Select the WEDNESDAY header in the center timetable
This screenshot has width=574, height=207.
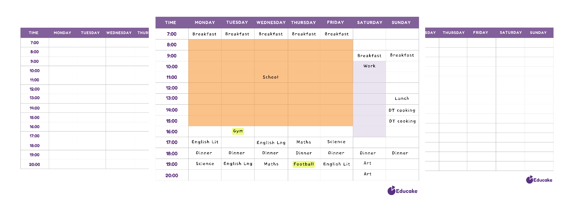click(271, 23)
